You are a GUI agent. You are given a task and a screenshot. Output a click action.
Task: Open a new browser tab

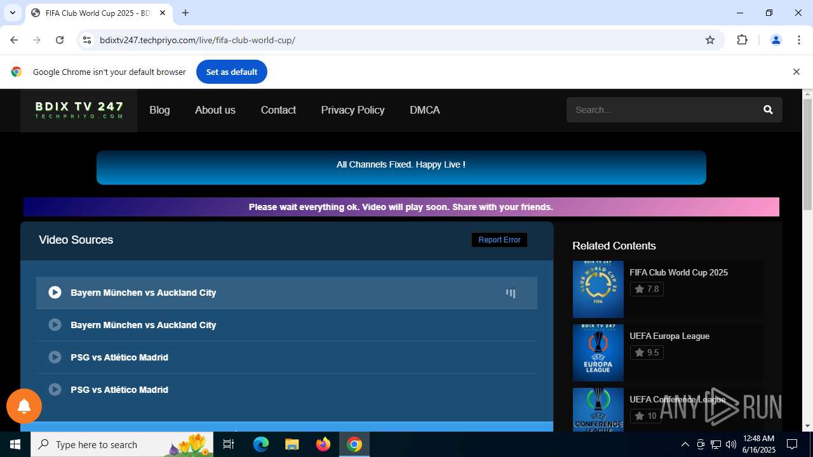click(185, 13)
